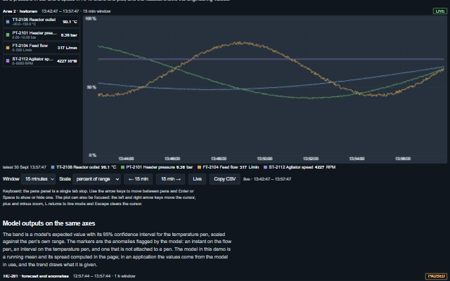The image size is (450, 281).
Task: Open the Scale percent of range dropdown
Action: 97,179
